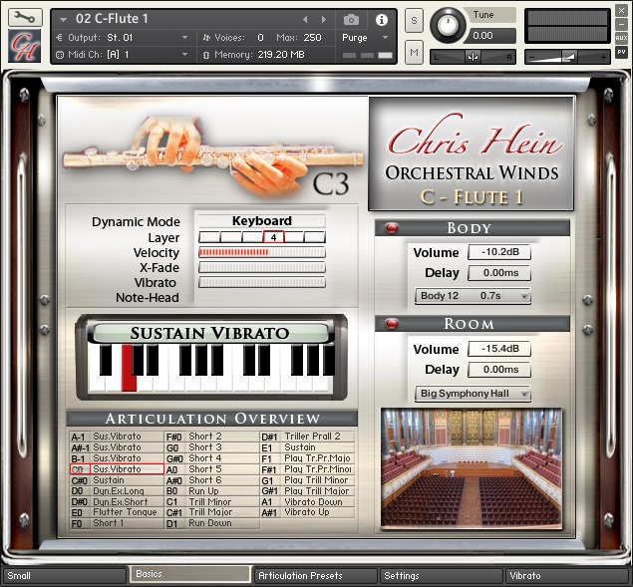Take a snapshot with camera icon
The width and height of the screenshot is (633, 587).
351,19
